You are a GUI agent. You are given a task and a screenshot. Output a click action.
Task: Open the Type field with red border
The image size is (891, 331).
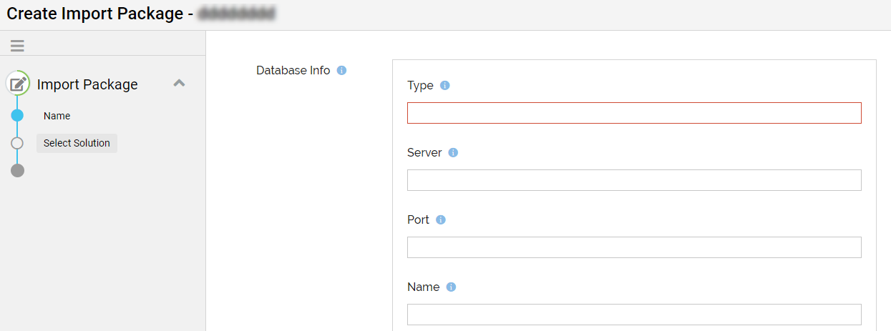click(x=633, y=113)
